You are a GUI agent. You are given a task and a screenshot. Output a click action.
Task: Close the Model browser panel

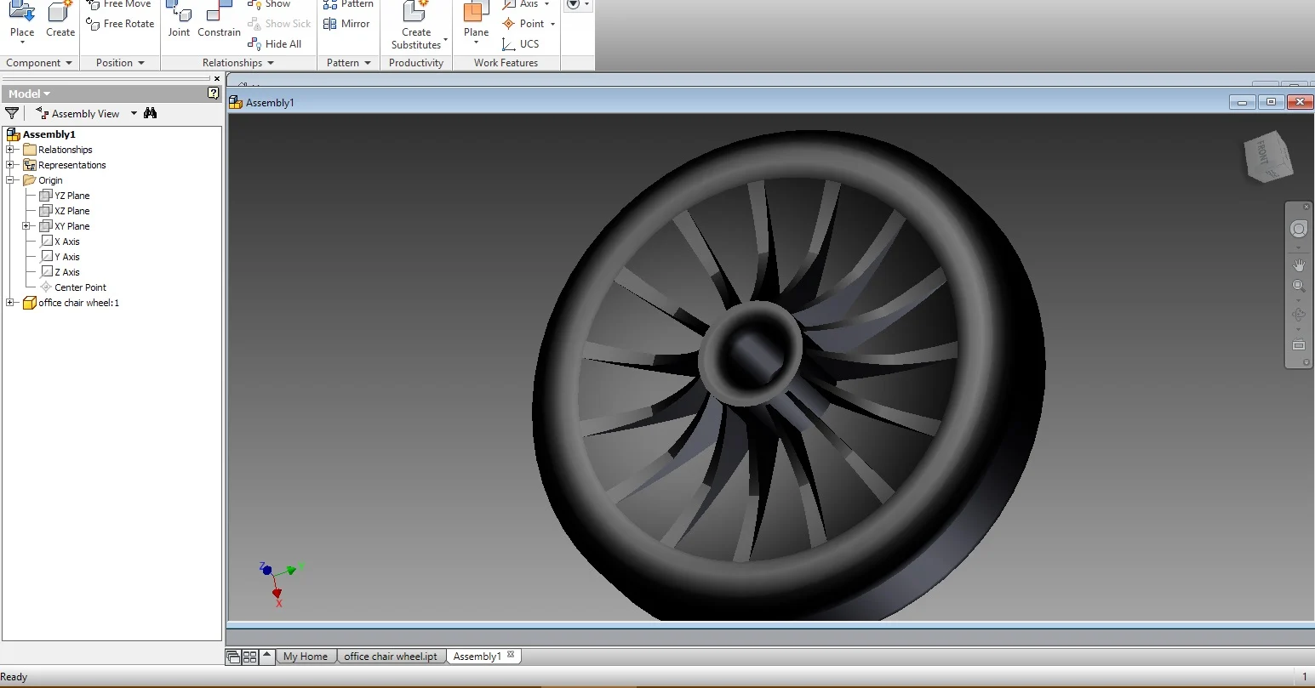217,78
